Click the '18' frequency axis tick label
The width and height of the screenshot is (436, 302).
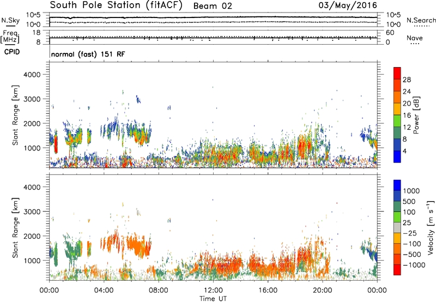click(37, 33)
